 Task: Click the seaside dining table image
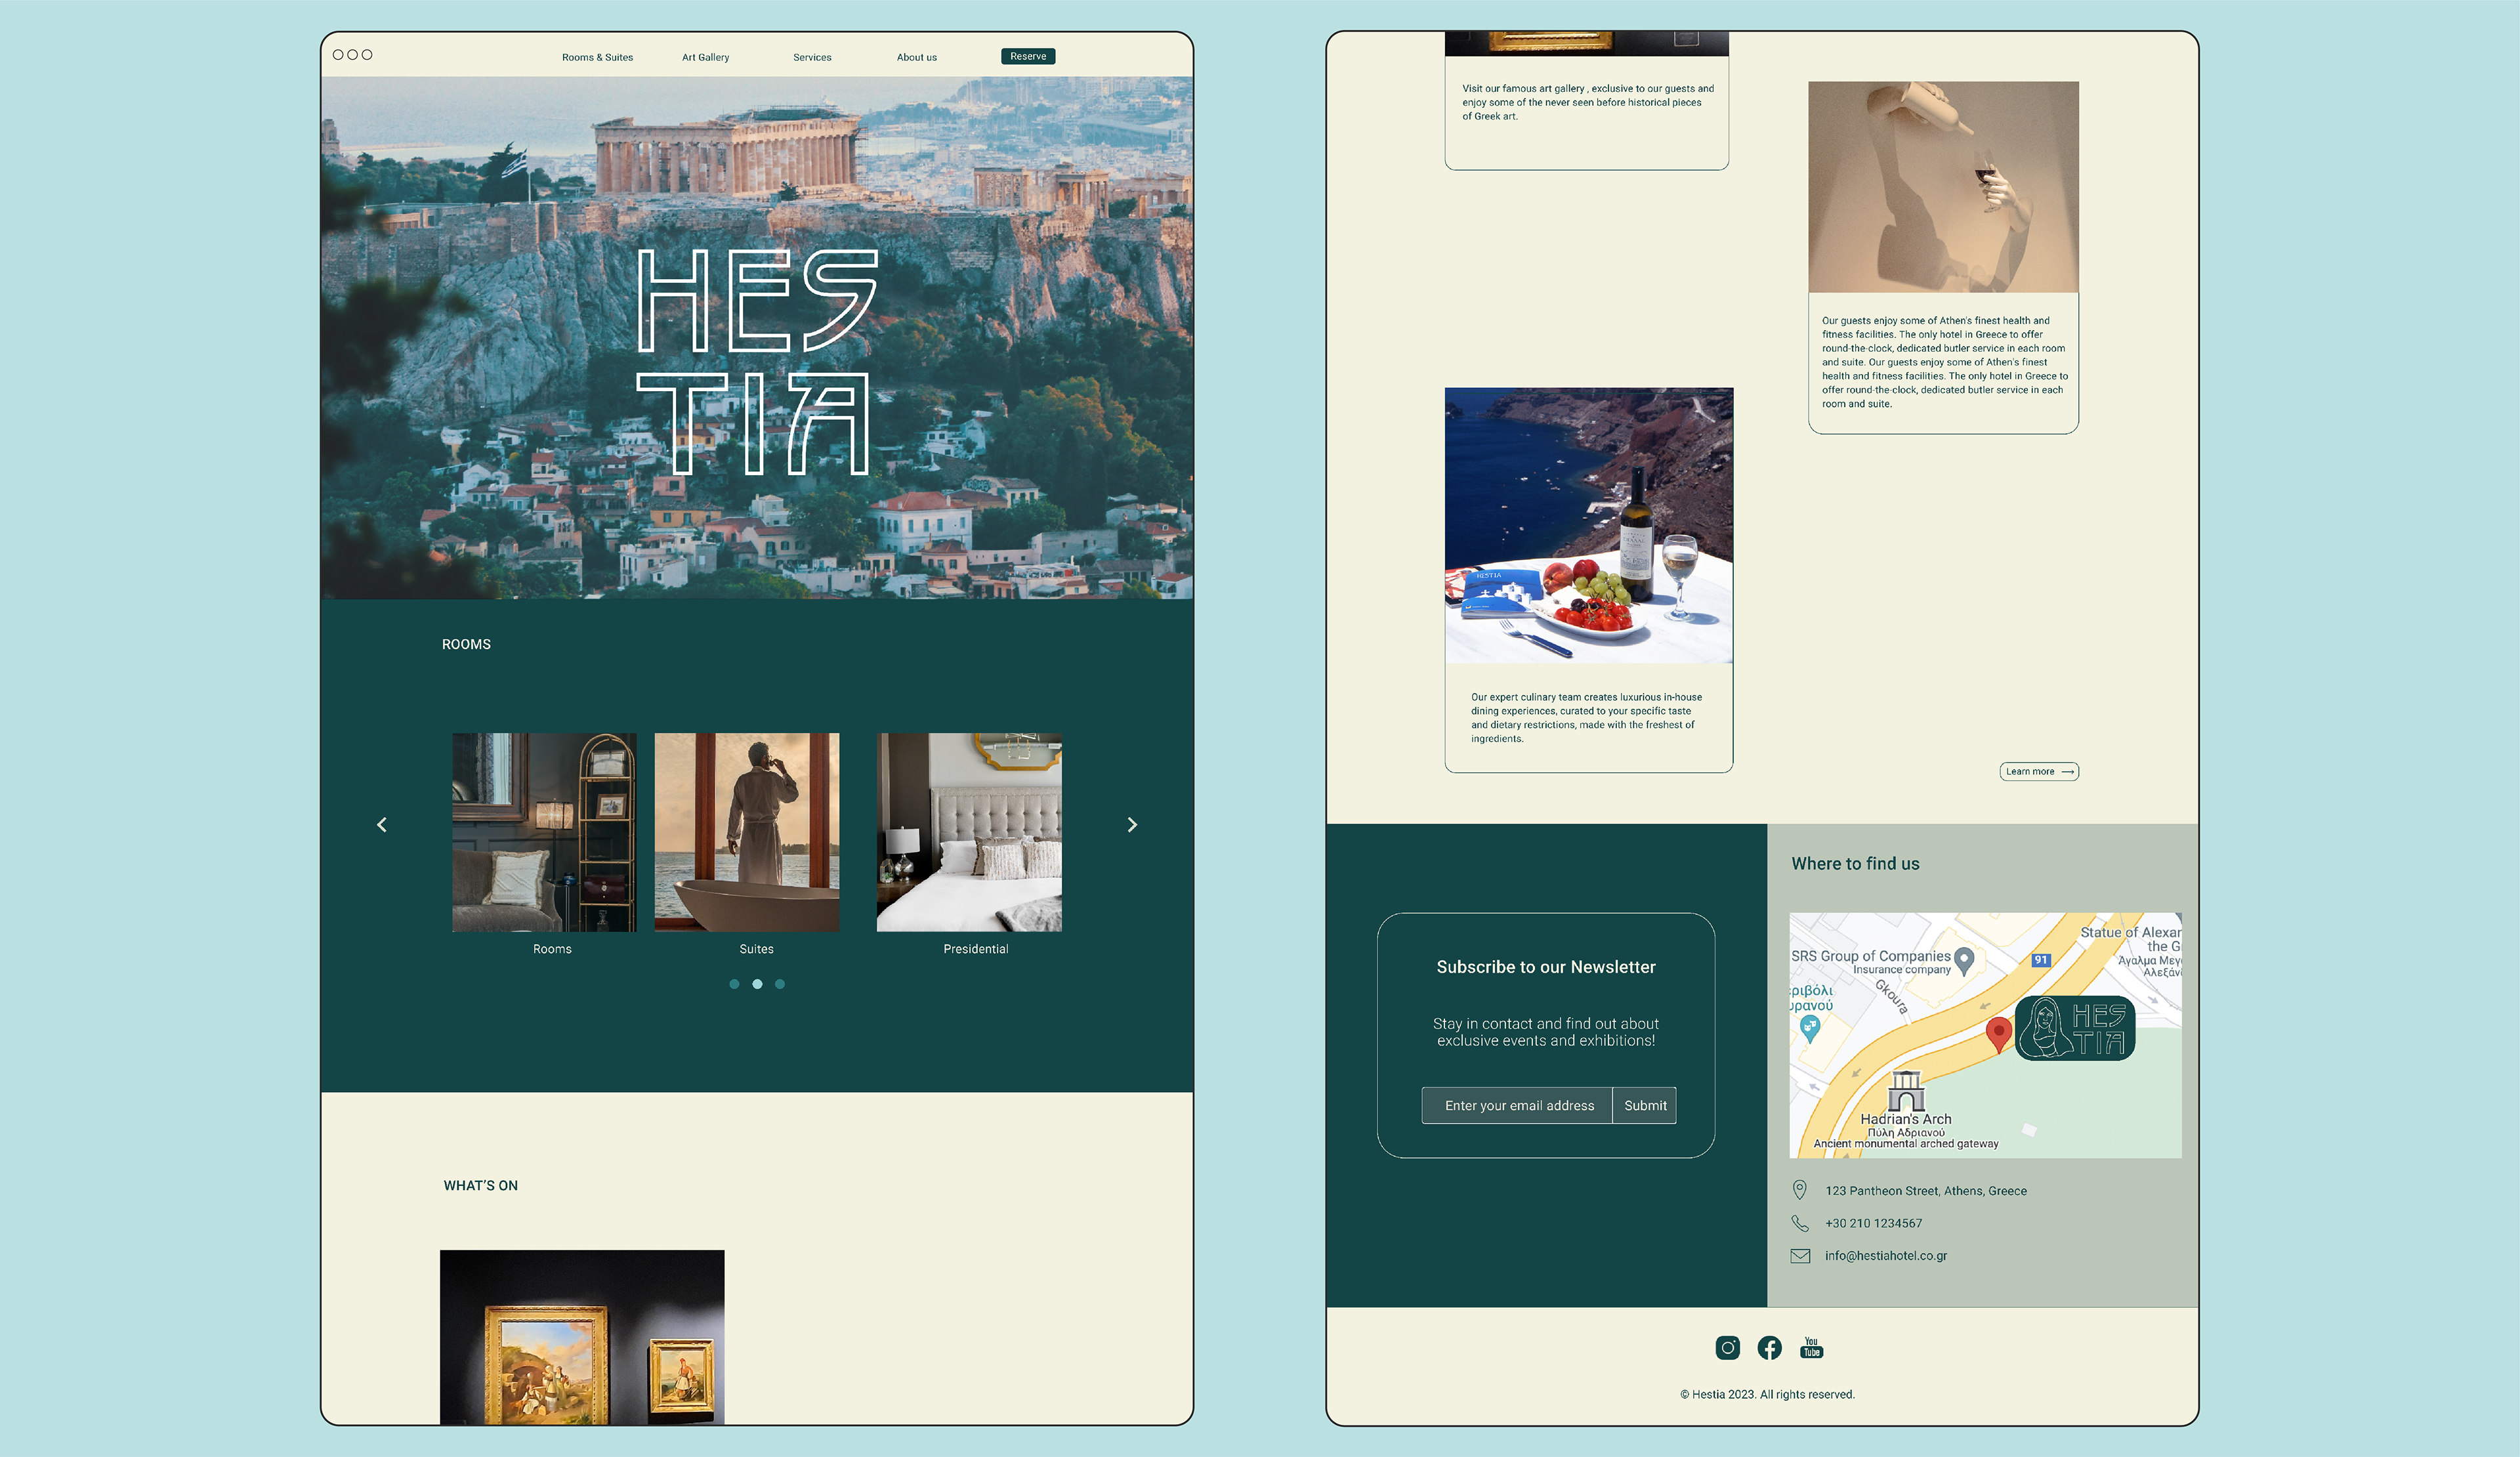(x=1588, y=525)
